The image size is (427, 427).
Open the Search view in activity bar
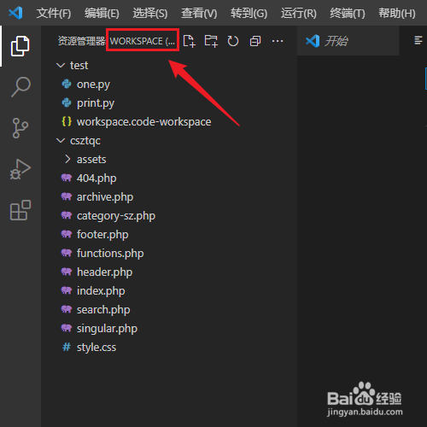[x=20, y=87]
